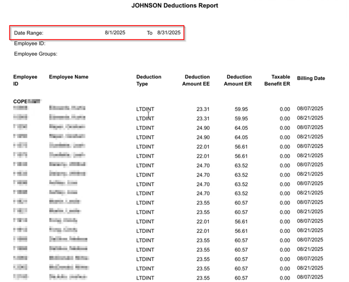Screen dimensions: 349x282
Task: Click the Employee Name column header
Action: click(x=68, y=77)
